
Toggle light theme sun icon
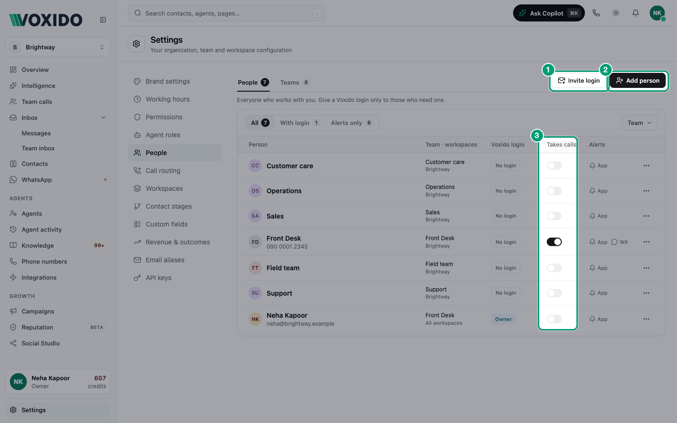point(616,13)
